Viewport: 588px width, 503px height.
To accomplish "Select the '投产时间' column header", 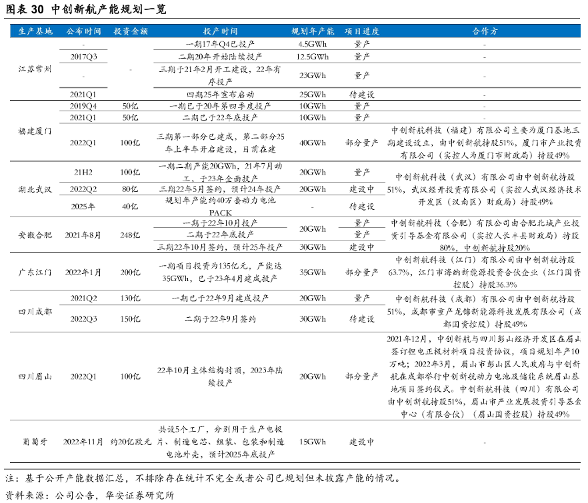I will point(220,31).
